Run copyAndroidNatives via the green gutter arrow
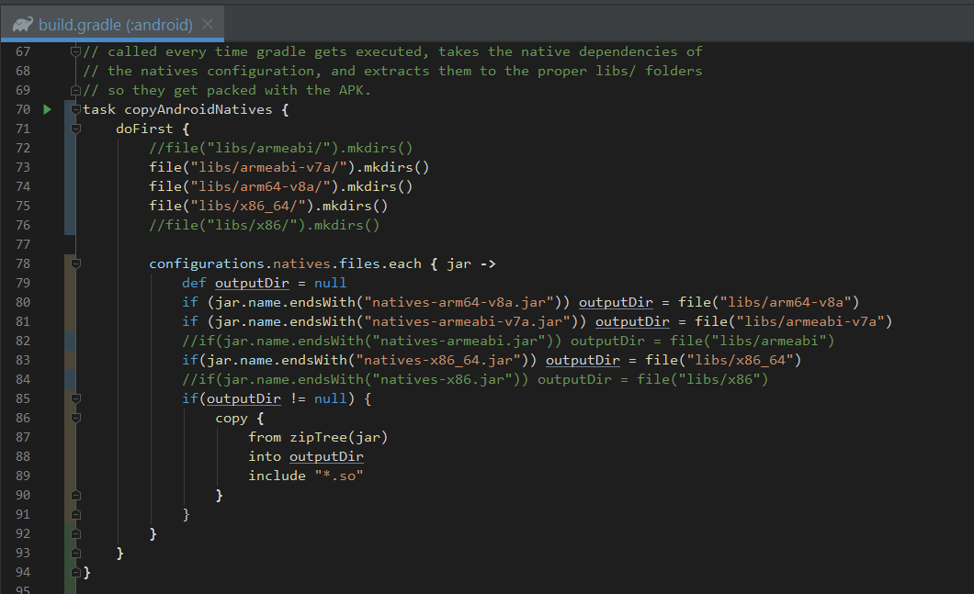Screen dimensions: 974x594 (46, 108)
